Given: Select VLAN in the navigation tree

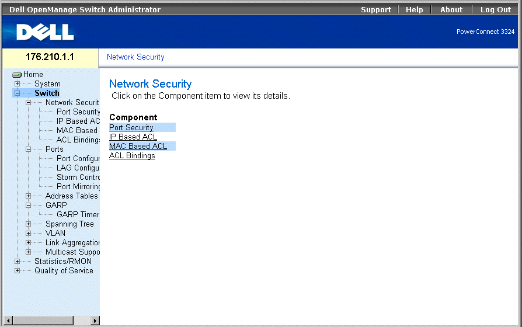Looking at the screenshot, I should [55, 233].
